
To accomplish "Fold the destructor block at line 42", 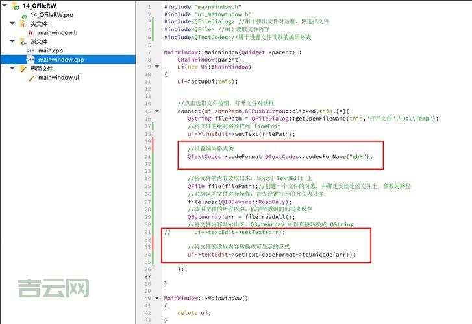I will click(157, 298).
